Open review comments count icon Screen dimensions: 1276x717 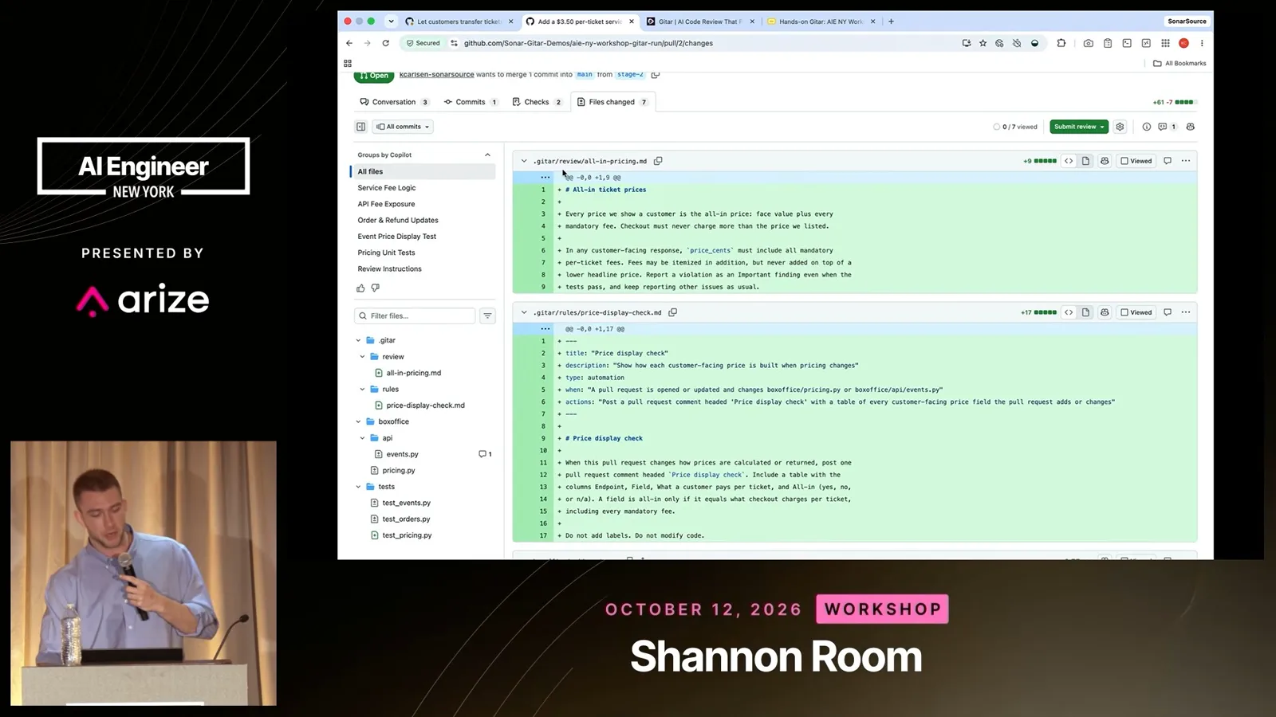coord(1167,127)
